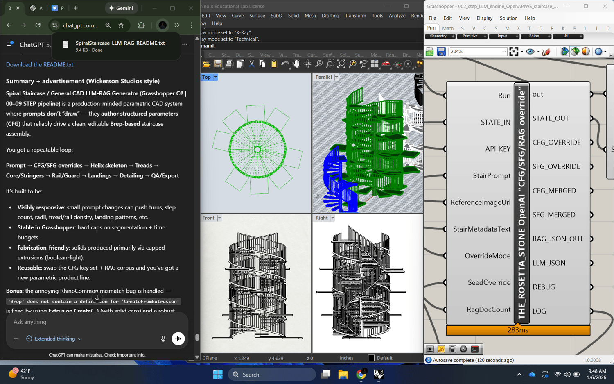Click the microphone dictate icon in ChatGPT

(163, 339)
